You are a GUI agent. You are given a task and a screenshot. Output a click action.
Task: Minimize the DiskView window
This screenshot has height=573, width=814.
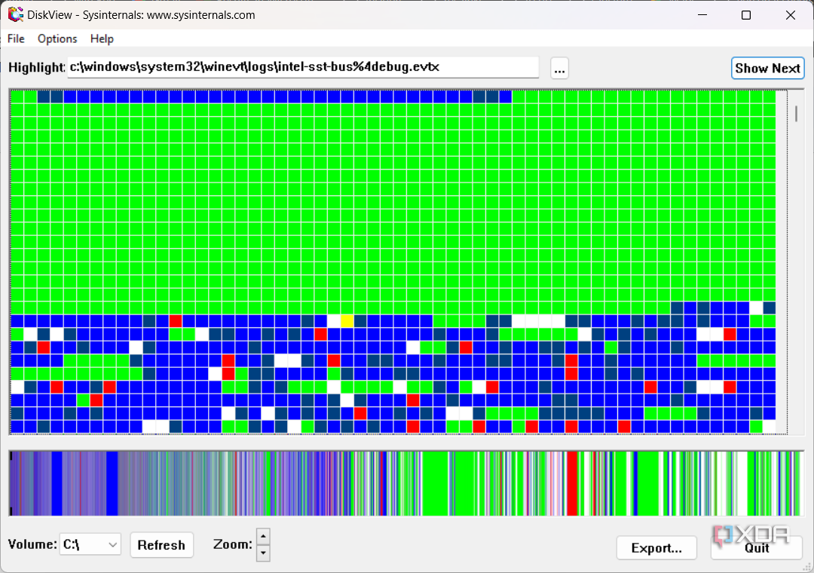coord(703,15)
